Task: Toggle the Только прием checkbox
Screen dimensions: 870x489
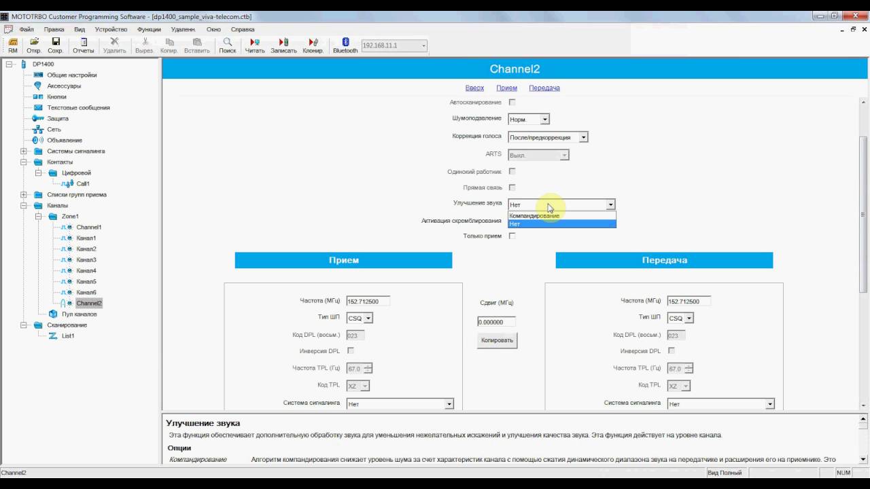Action: click(x=512, y=236)
